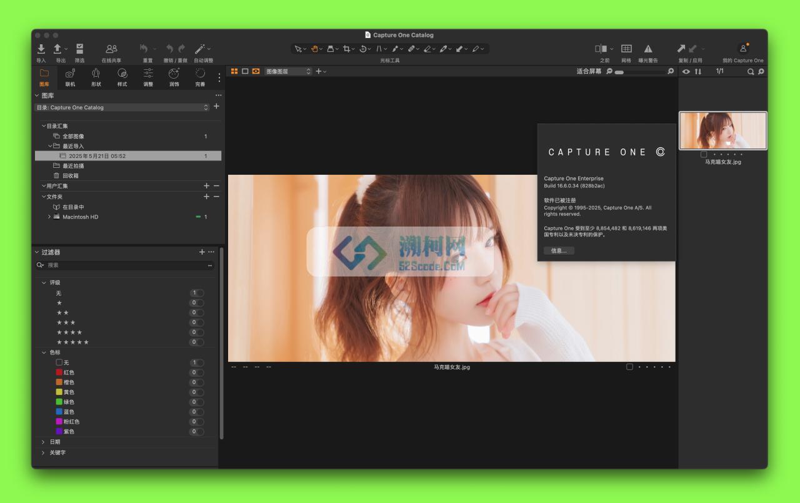Image resolution: width=800 pixels, height=503 pixels.
Task: Click the browser search magnifier icon
Action: (x=751, y=72)
